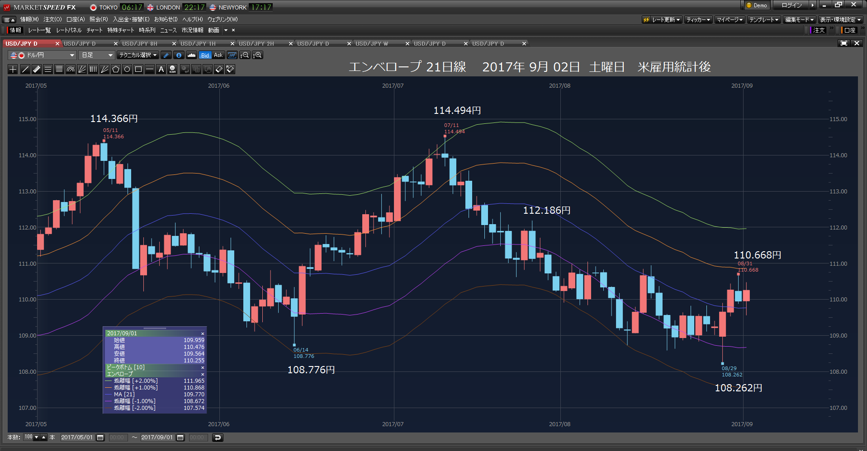Screen dimensions: 867x451
Task: Open the end date calendar picker
Action: pos(180,437)
